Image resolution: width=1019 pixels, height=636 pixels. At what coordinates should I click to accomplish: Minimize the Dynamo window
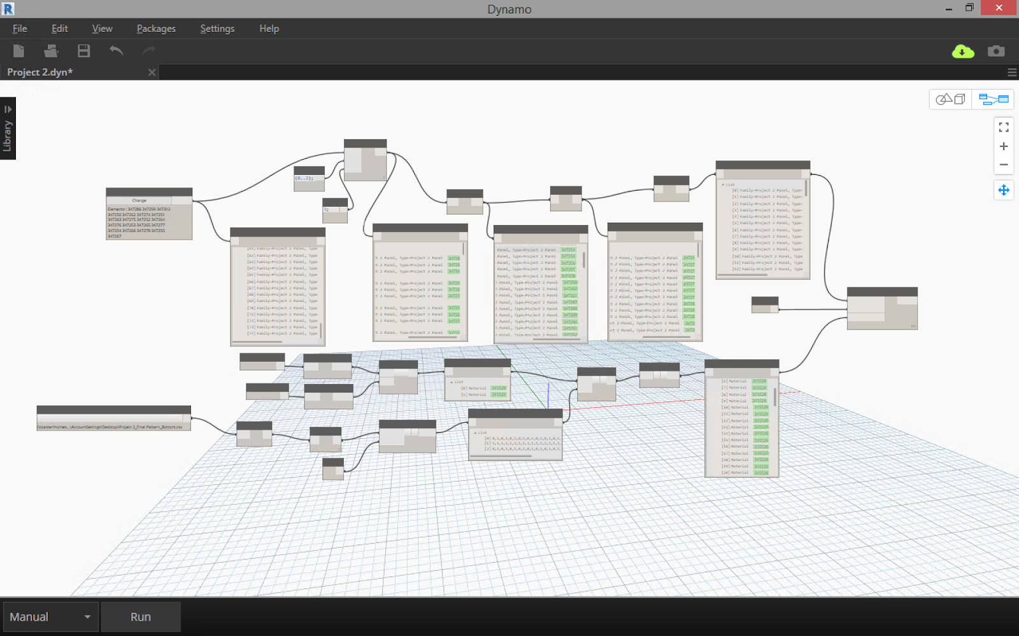(949, 8)
